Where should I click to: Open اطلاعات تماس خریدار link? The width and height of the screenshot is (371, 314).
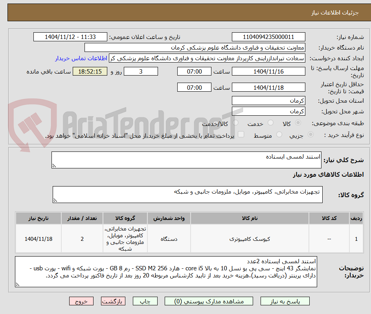pos(81,58)
